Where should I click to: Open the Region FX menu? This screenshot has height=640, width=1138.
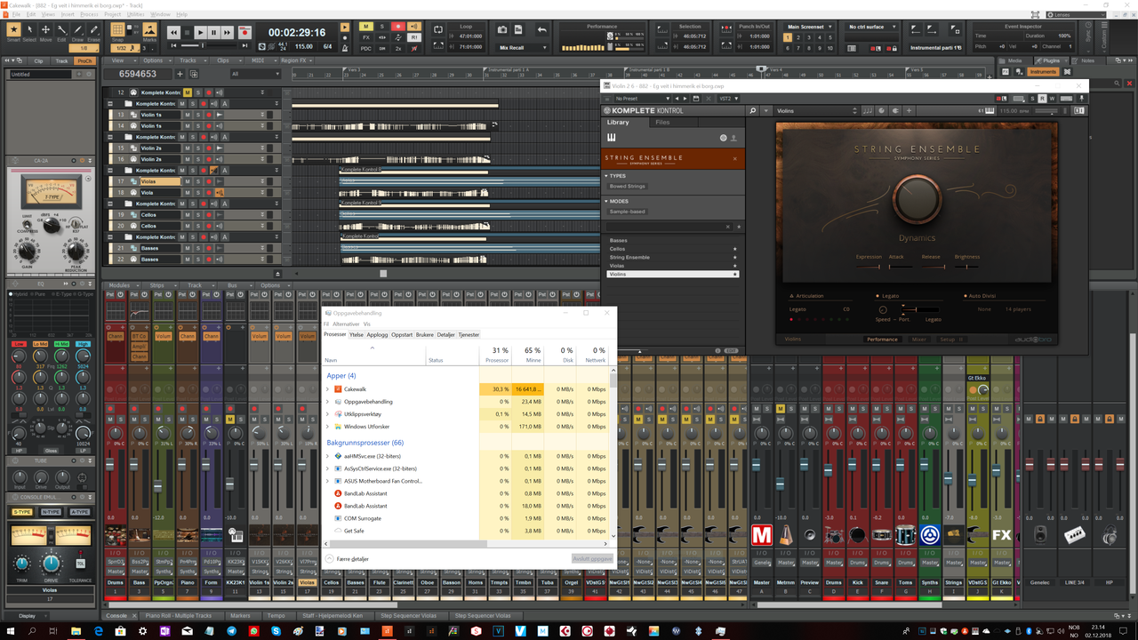pyautogui.click(x=298, y=60)
